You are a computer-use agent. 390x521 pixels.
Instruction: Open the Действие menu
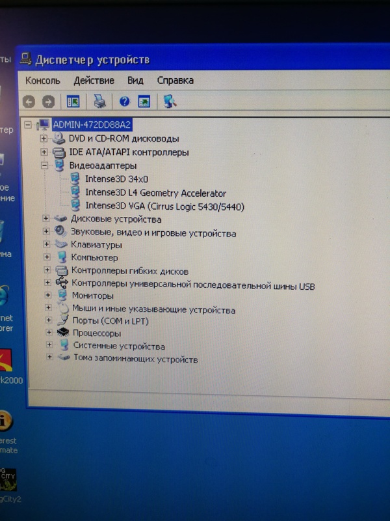94,80
